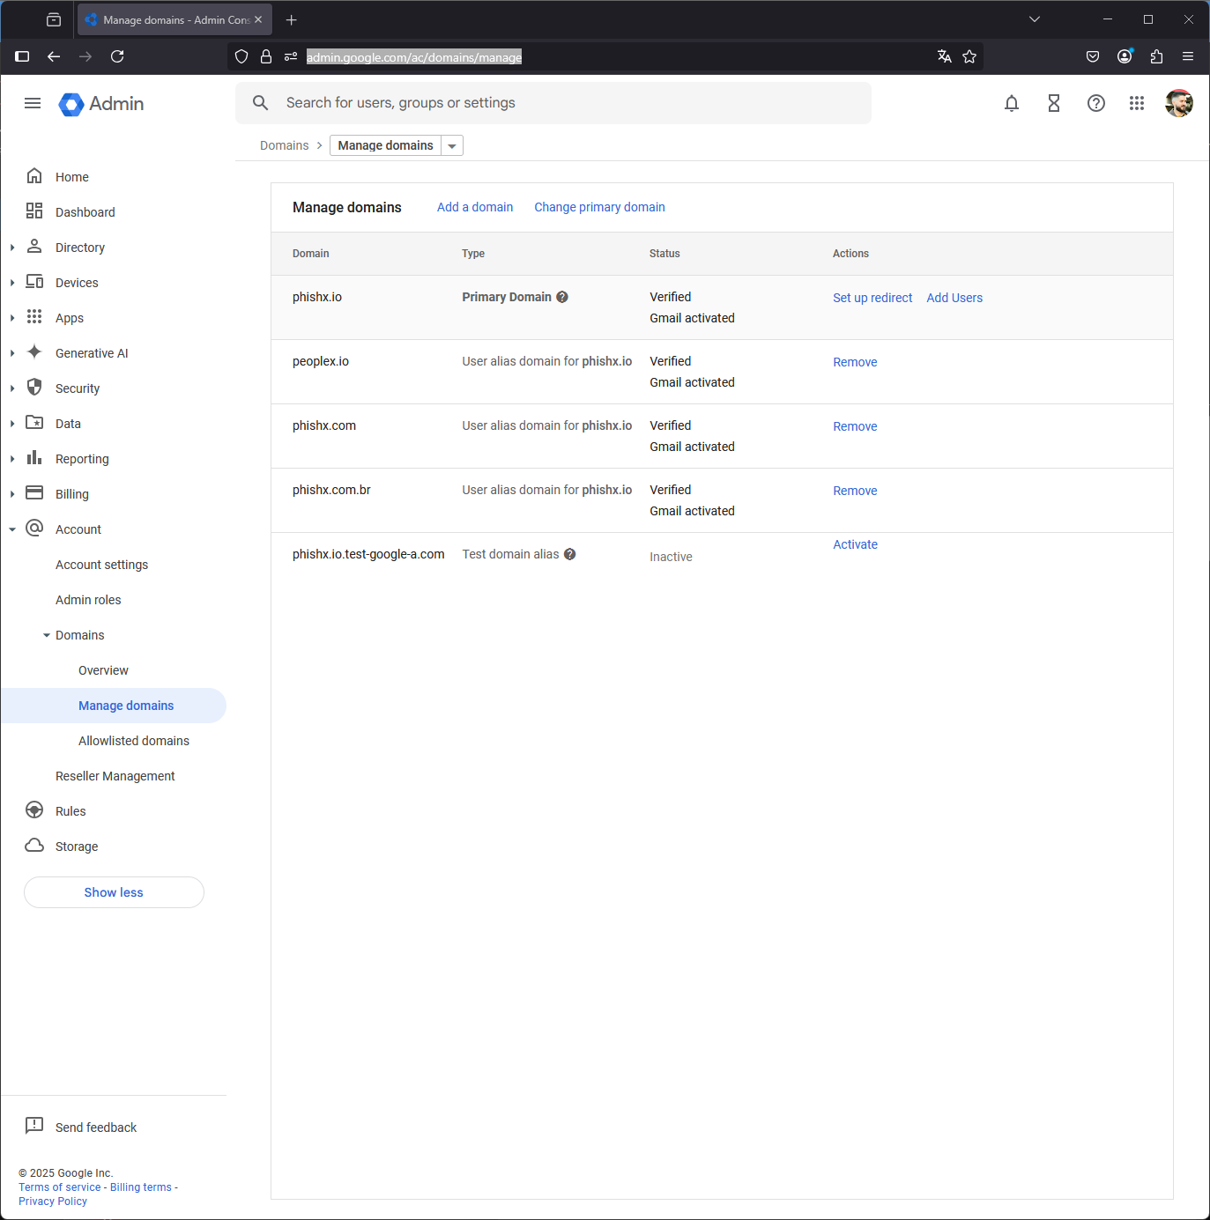Screen dimensions: 1210x1220
Task: Click the Domains breadcrumb link
Action: 284,145
